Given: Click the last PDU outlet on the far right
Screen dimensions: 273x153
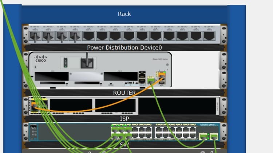Looking at the screenshot, I should (x=209, y=36).
